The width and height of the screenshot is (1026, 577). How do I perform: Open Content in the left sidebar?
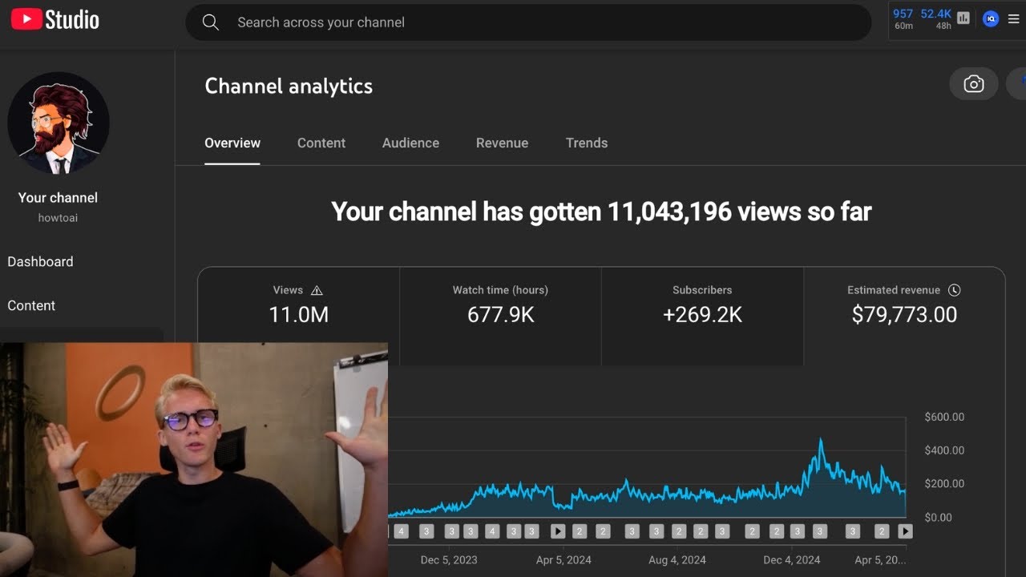pyautogui.click(x=31, y=305)
